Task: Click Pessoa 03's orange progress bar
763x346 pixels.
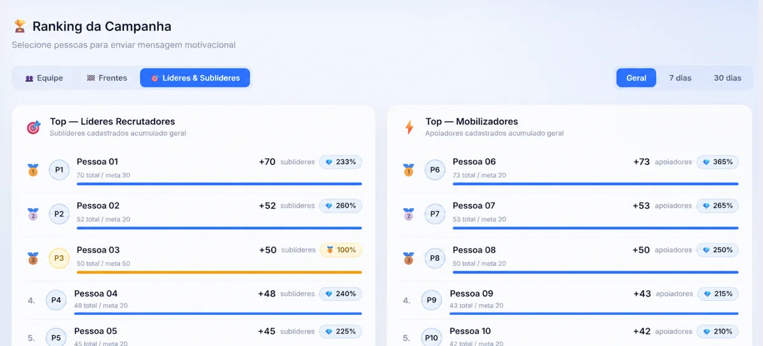Action: (219, 272)
